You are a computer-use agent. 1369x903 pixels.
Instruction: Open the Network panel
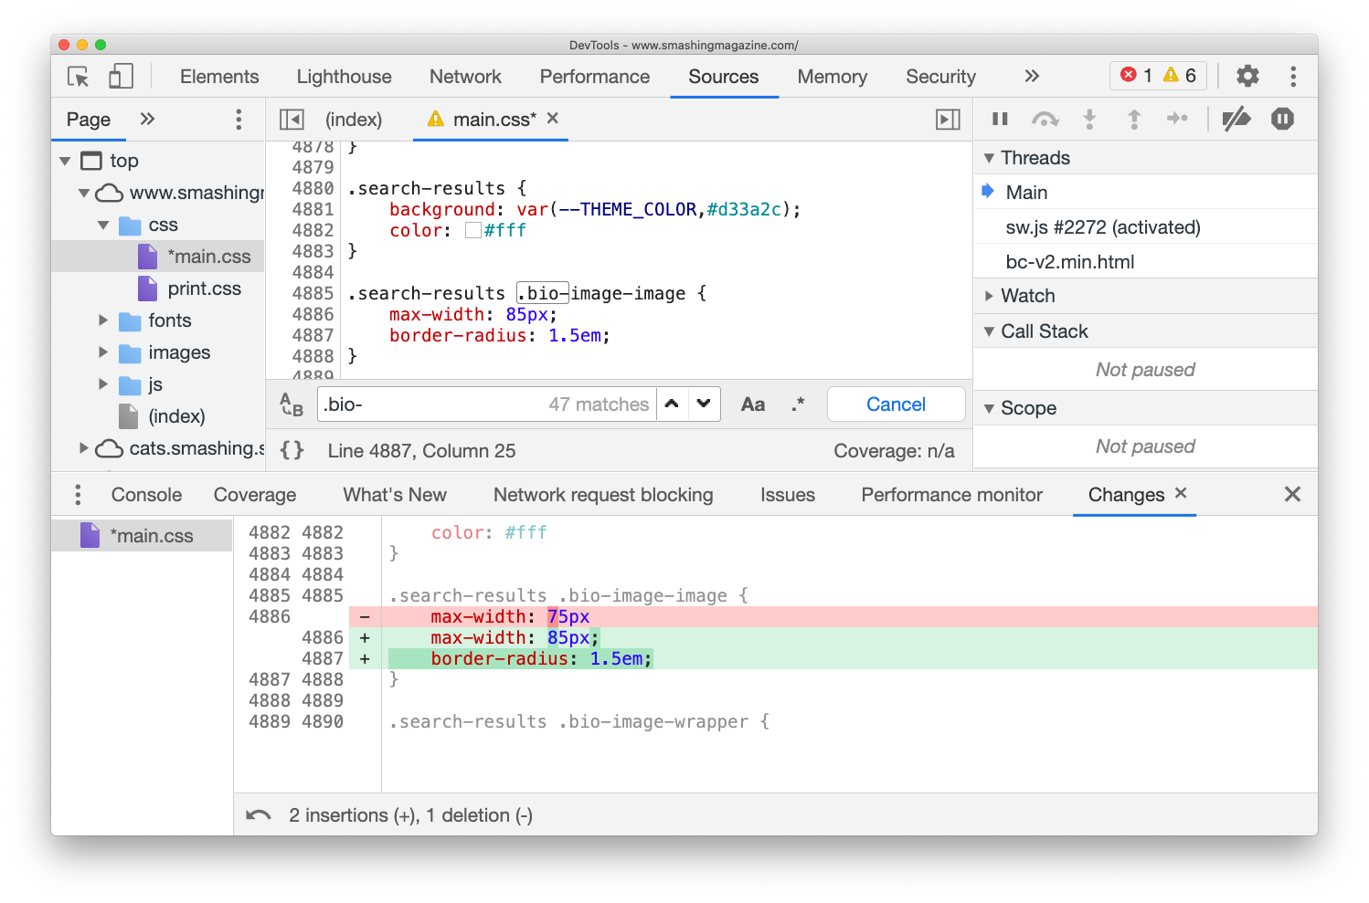tap(465, 77)
